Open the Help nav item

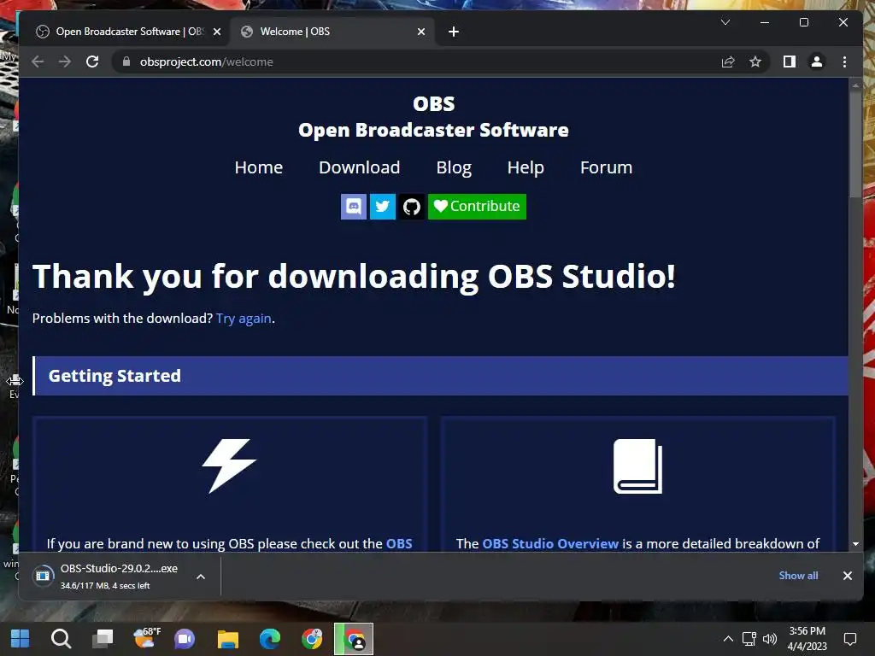(526, 167)
